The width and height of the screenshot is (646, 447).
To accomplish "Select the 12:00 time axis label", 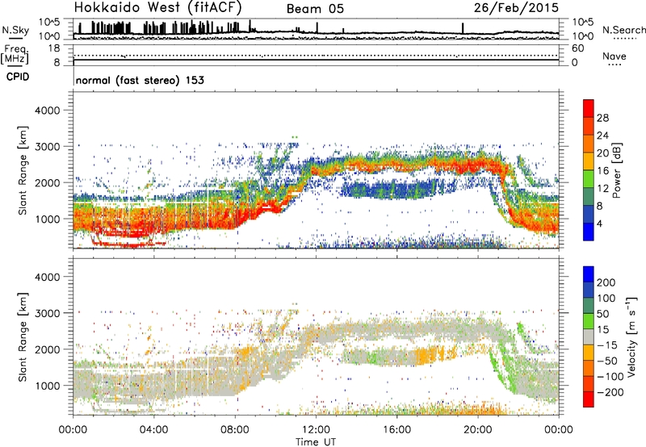I will (x=316, y=430).
